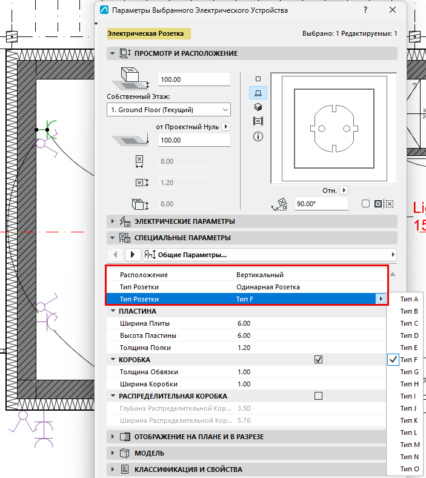The image size is (426, 478).
Task: Expand the МОДЕЛЬ panel
Action: [112, 453]
